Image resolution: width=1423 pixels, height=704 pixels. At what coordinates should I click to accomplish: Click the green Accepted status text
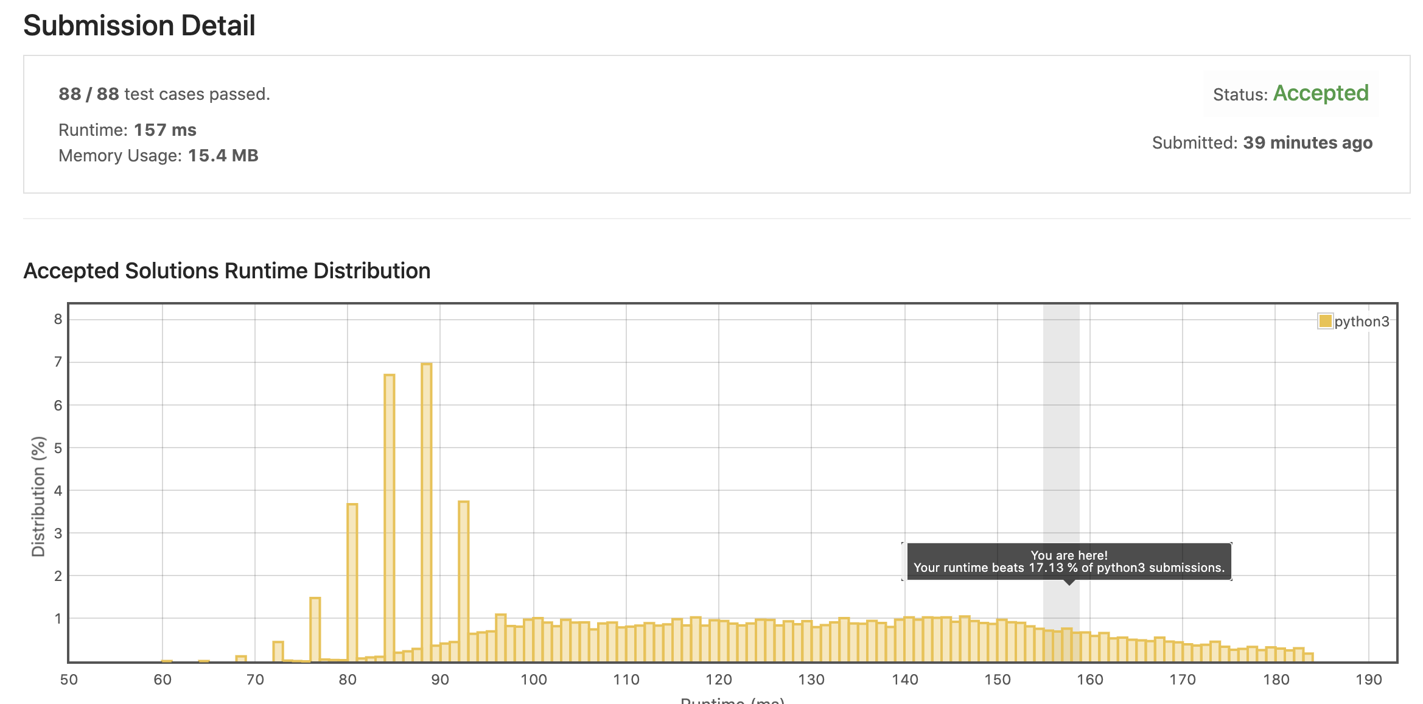1321,93
